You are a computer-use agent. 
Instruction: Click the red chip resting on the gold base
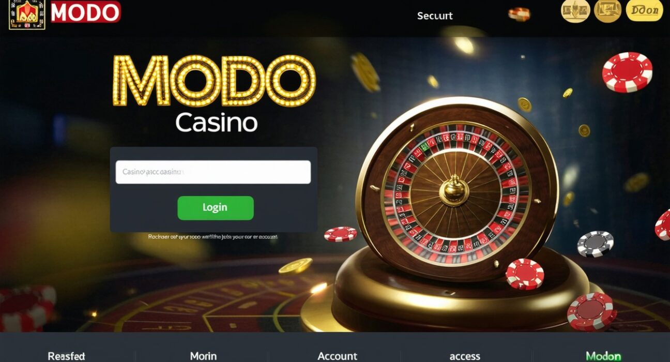point(525,274)
